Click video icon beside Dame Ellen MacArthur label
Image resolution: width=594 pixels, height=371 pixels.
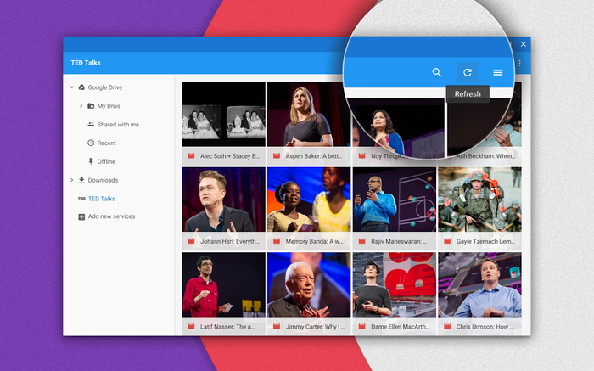click(361, 326)
